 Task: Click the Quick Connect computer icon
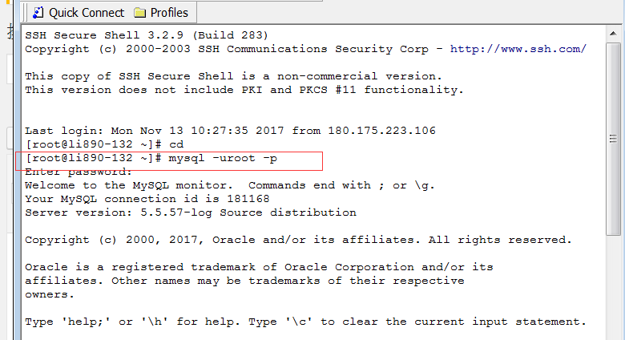[x=38, y=13]
